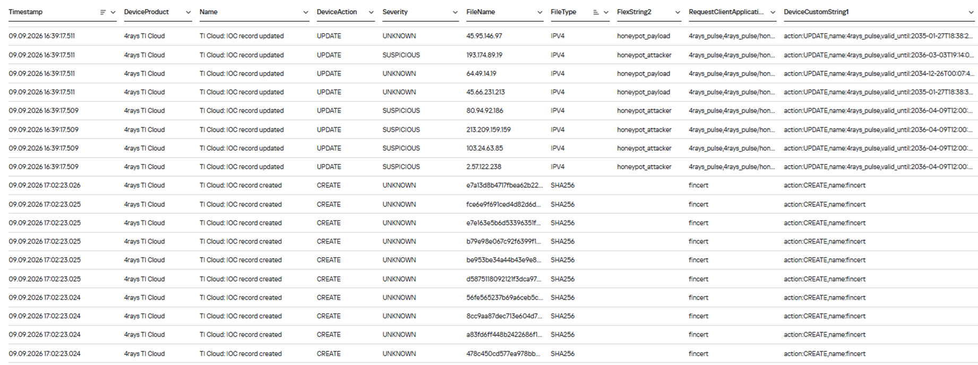Click the IP address 2.57.122.238
Image resolution: width=978 pixels, height=365 pixels.
tap(484, 167)
